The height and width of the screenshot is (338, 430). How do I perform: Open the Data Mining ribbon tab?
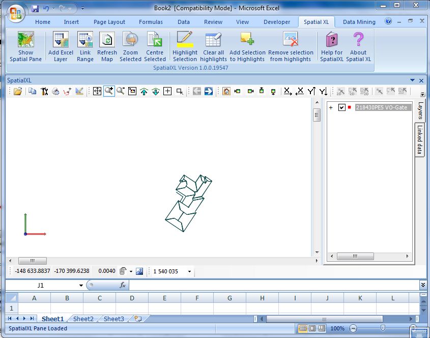point(359,22)
